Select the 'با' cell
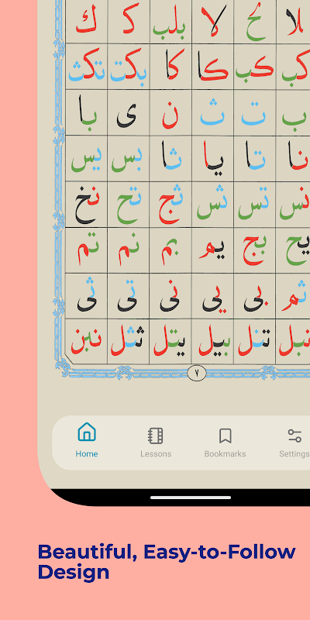The height and width of the screenshot is (620, 310). 86,112
